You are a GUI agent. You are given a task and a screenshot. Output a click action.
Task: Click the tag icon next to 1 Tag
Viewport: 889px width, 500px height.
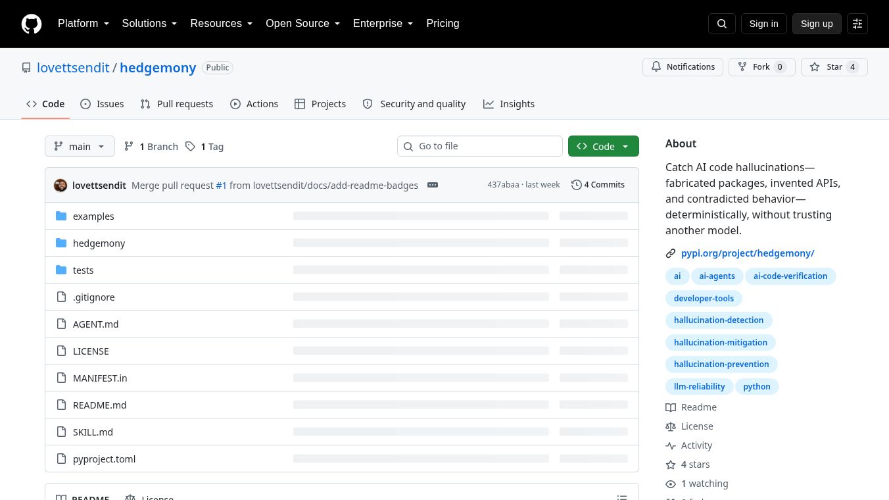pos(190,146)
